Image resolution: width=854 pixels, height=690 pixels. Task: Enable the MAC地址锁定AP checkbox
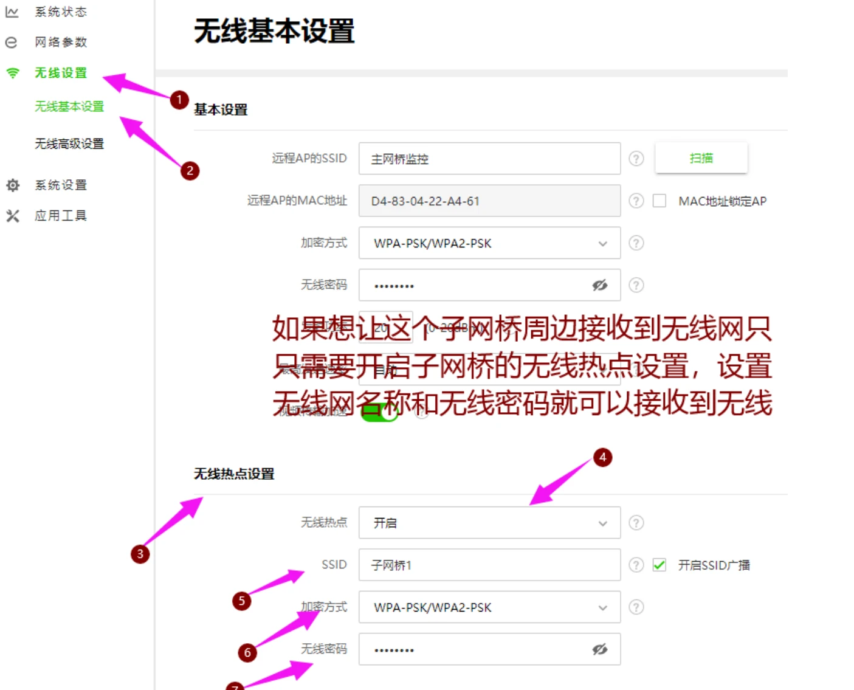point(659,201)
